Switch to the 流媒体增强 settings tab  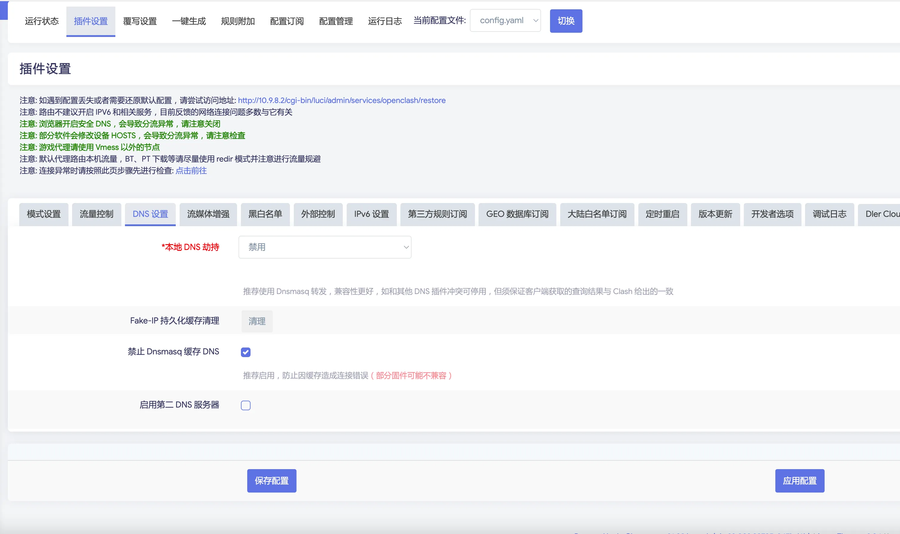click(208, 214)
